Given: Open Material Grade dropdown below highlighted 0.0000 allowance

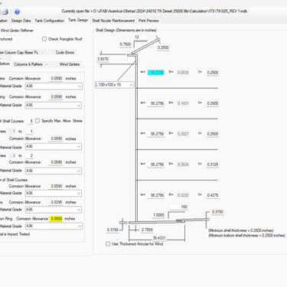Looking at the screenshot, I should 54,226.
